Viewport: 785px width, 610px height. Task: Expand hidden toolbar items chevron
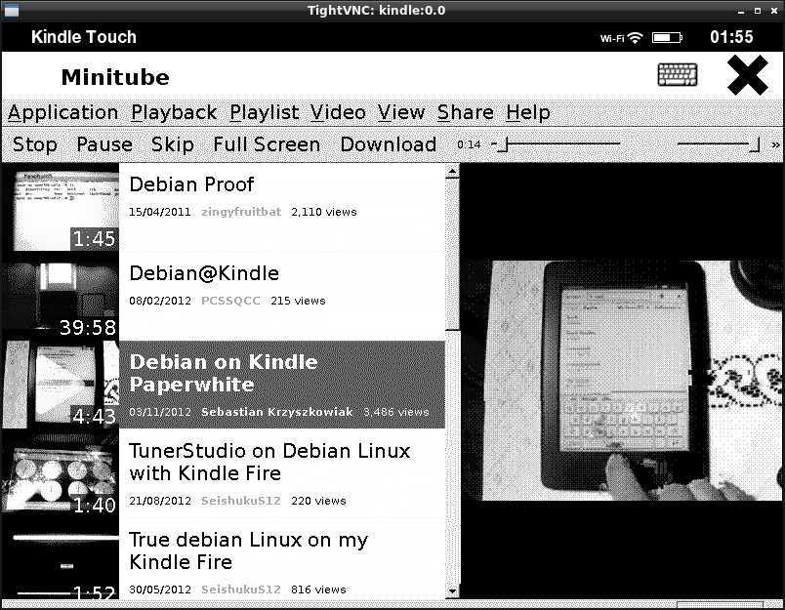coord(775,144)
